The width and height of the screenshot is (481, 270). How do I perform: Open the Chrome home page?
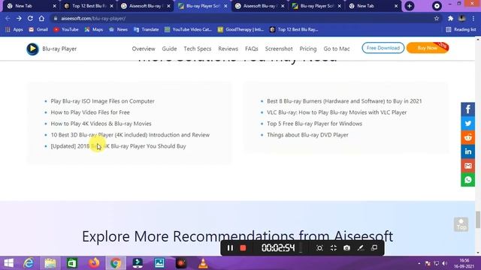pos(41,18)
